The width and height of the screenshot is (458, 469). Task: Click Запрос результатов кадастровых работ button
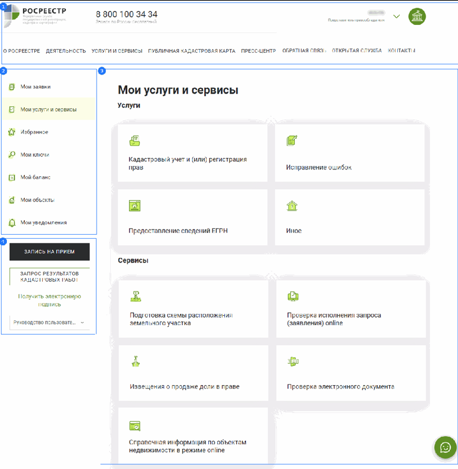50,276
